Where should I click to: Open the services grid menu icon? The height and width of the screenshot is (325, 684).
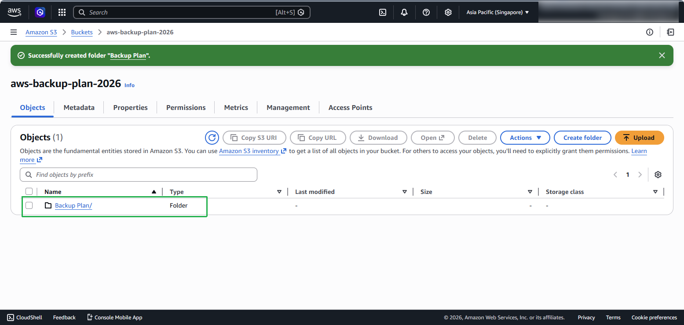[x=62, y=12]
